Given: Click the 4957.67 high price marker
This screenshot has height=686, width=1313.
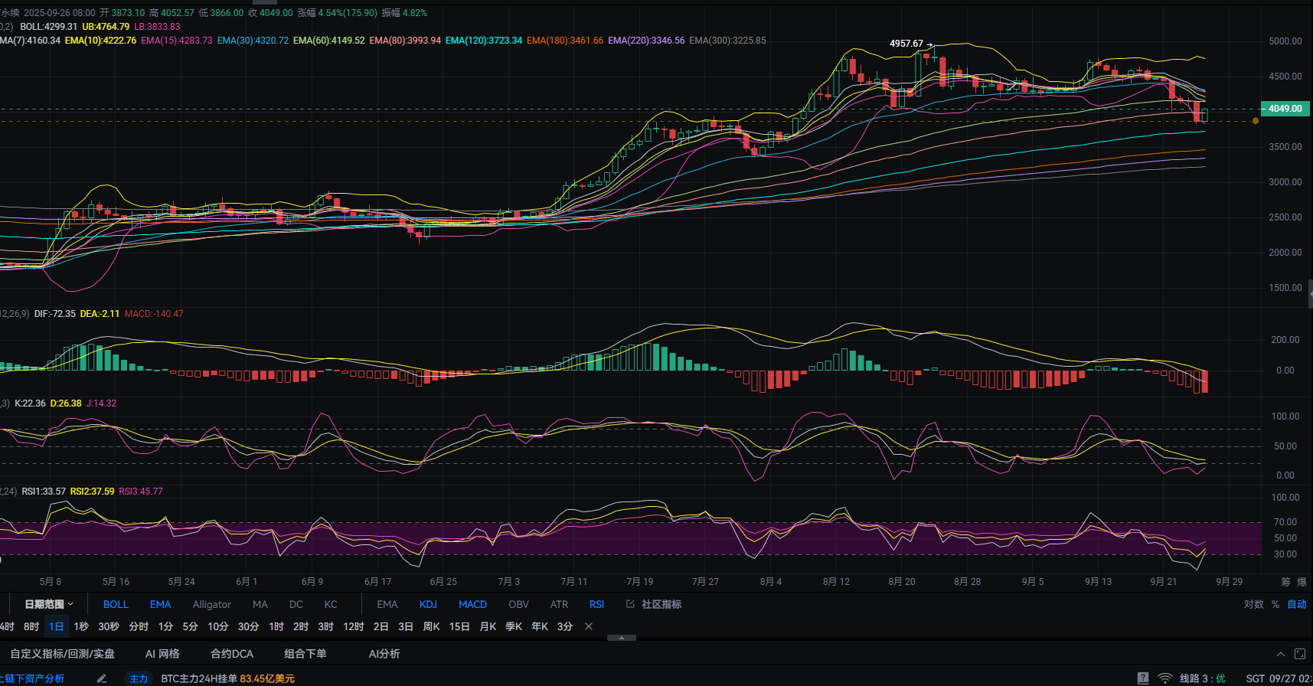Looking at the screenshot, I should (906, 44).
